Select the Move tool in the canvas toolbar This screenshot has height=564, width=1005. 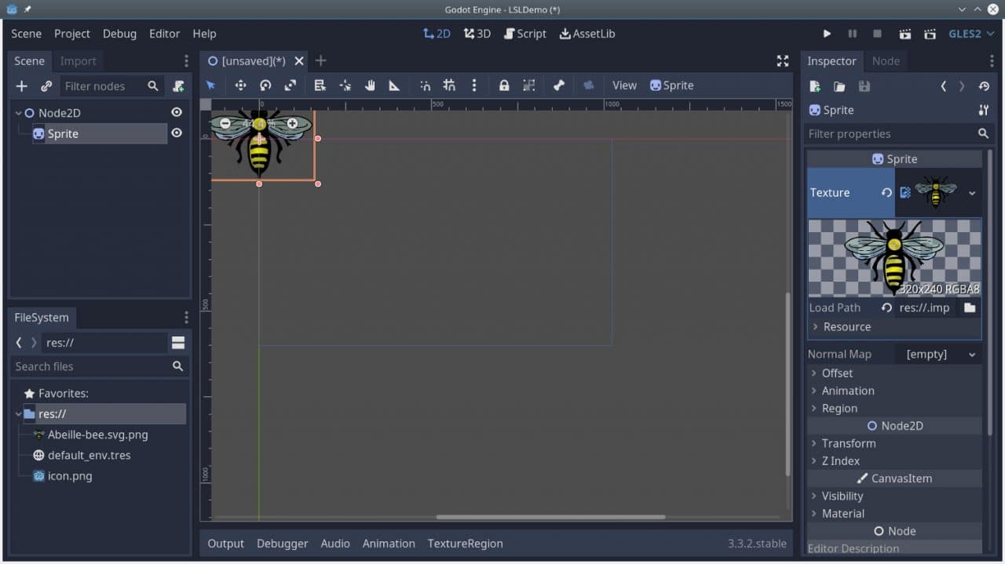(240, 86)
